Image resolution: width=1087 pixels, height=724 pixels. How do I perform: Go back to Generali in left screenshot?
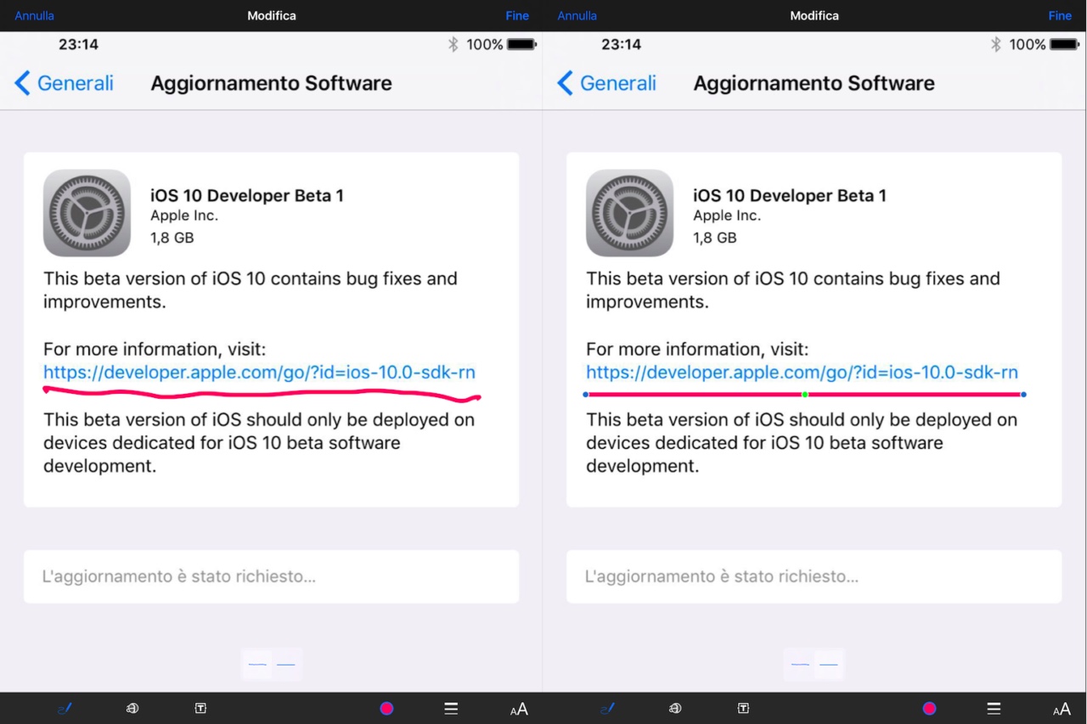[x=65, y=83]
